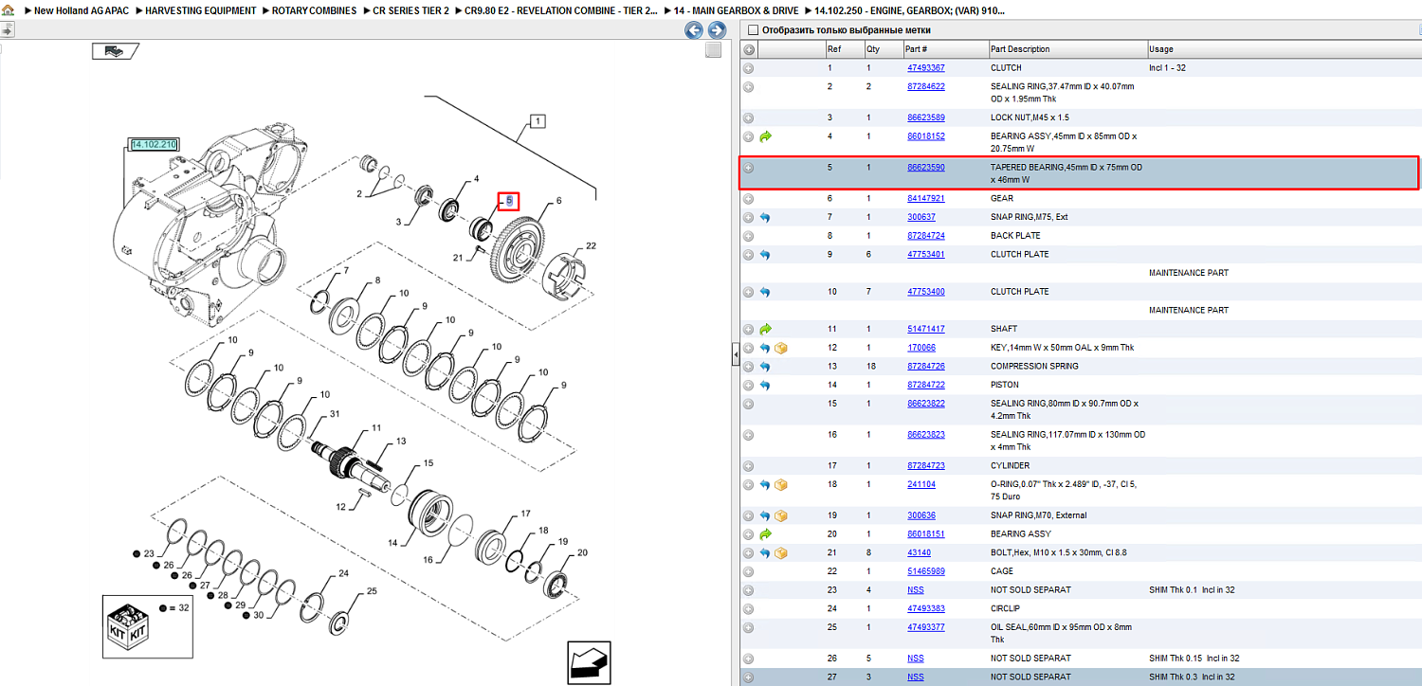
Task: Go to the catalog home icon
Action: pyautogui.click(x=8, y=10)
